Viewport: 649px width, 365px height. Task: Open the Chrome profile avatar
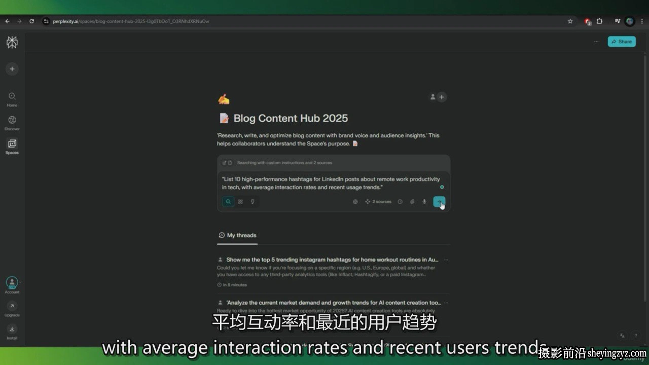[630, 21]
